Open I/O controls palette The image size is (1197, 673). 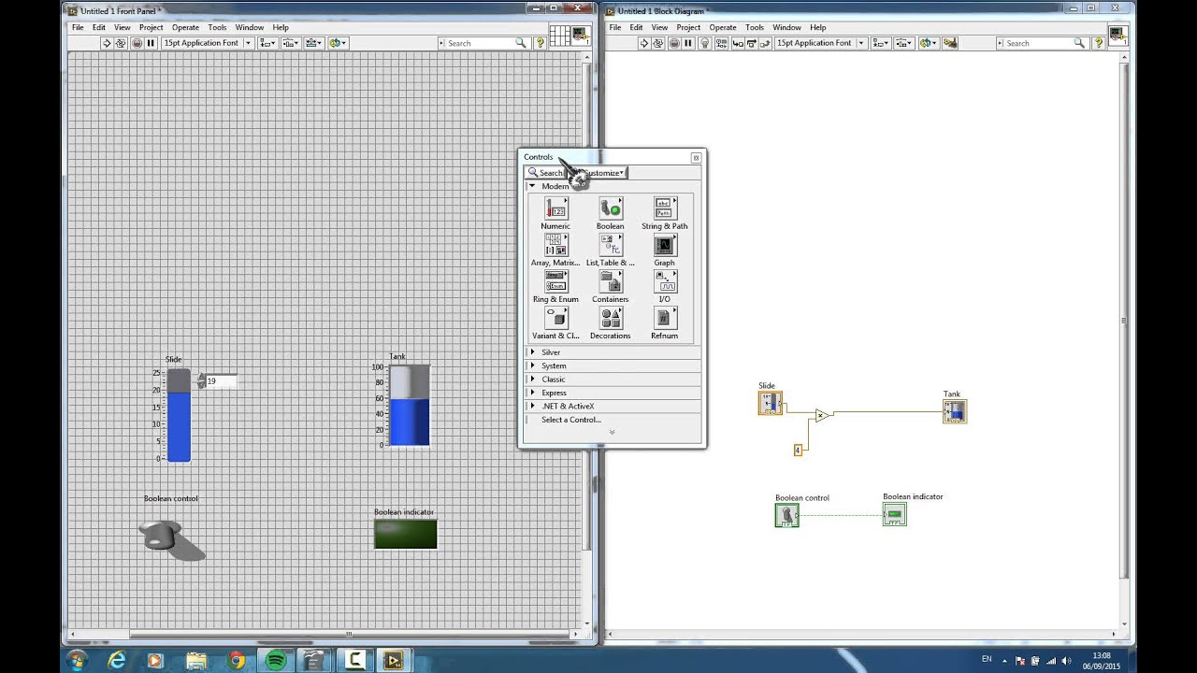(x=664, y=287)
